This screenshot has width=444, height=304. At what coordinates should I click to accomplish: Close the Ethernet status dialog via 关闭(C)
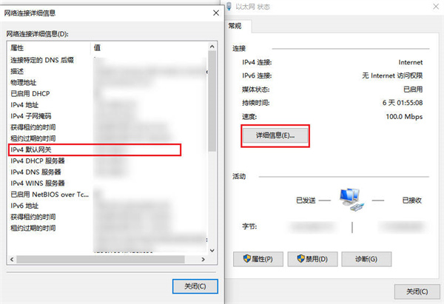click(x=417, y=291)
